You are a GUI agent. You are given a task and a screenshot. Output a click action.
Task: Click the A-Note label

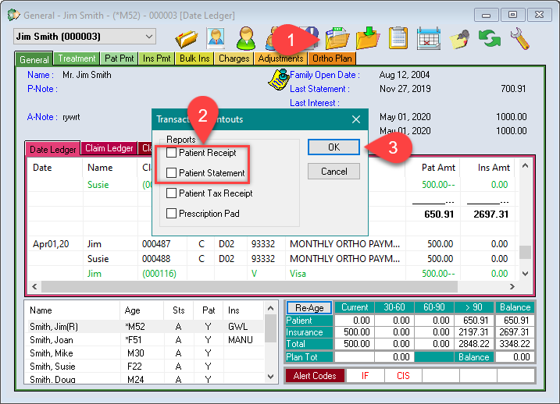click(x=42, y=117)
